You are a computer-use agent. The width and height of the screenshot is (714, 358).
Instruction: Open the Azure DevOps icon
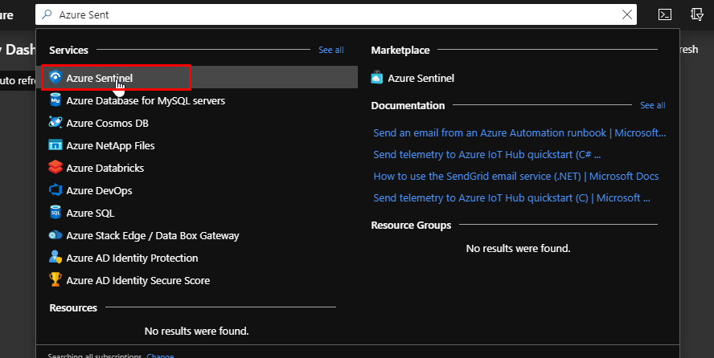pos(55,191)
